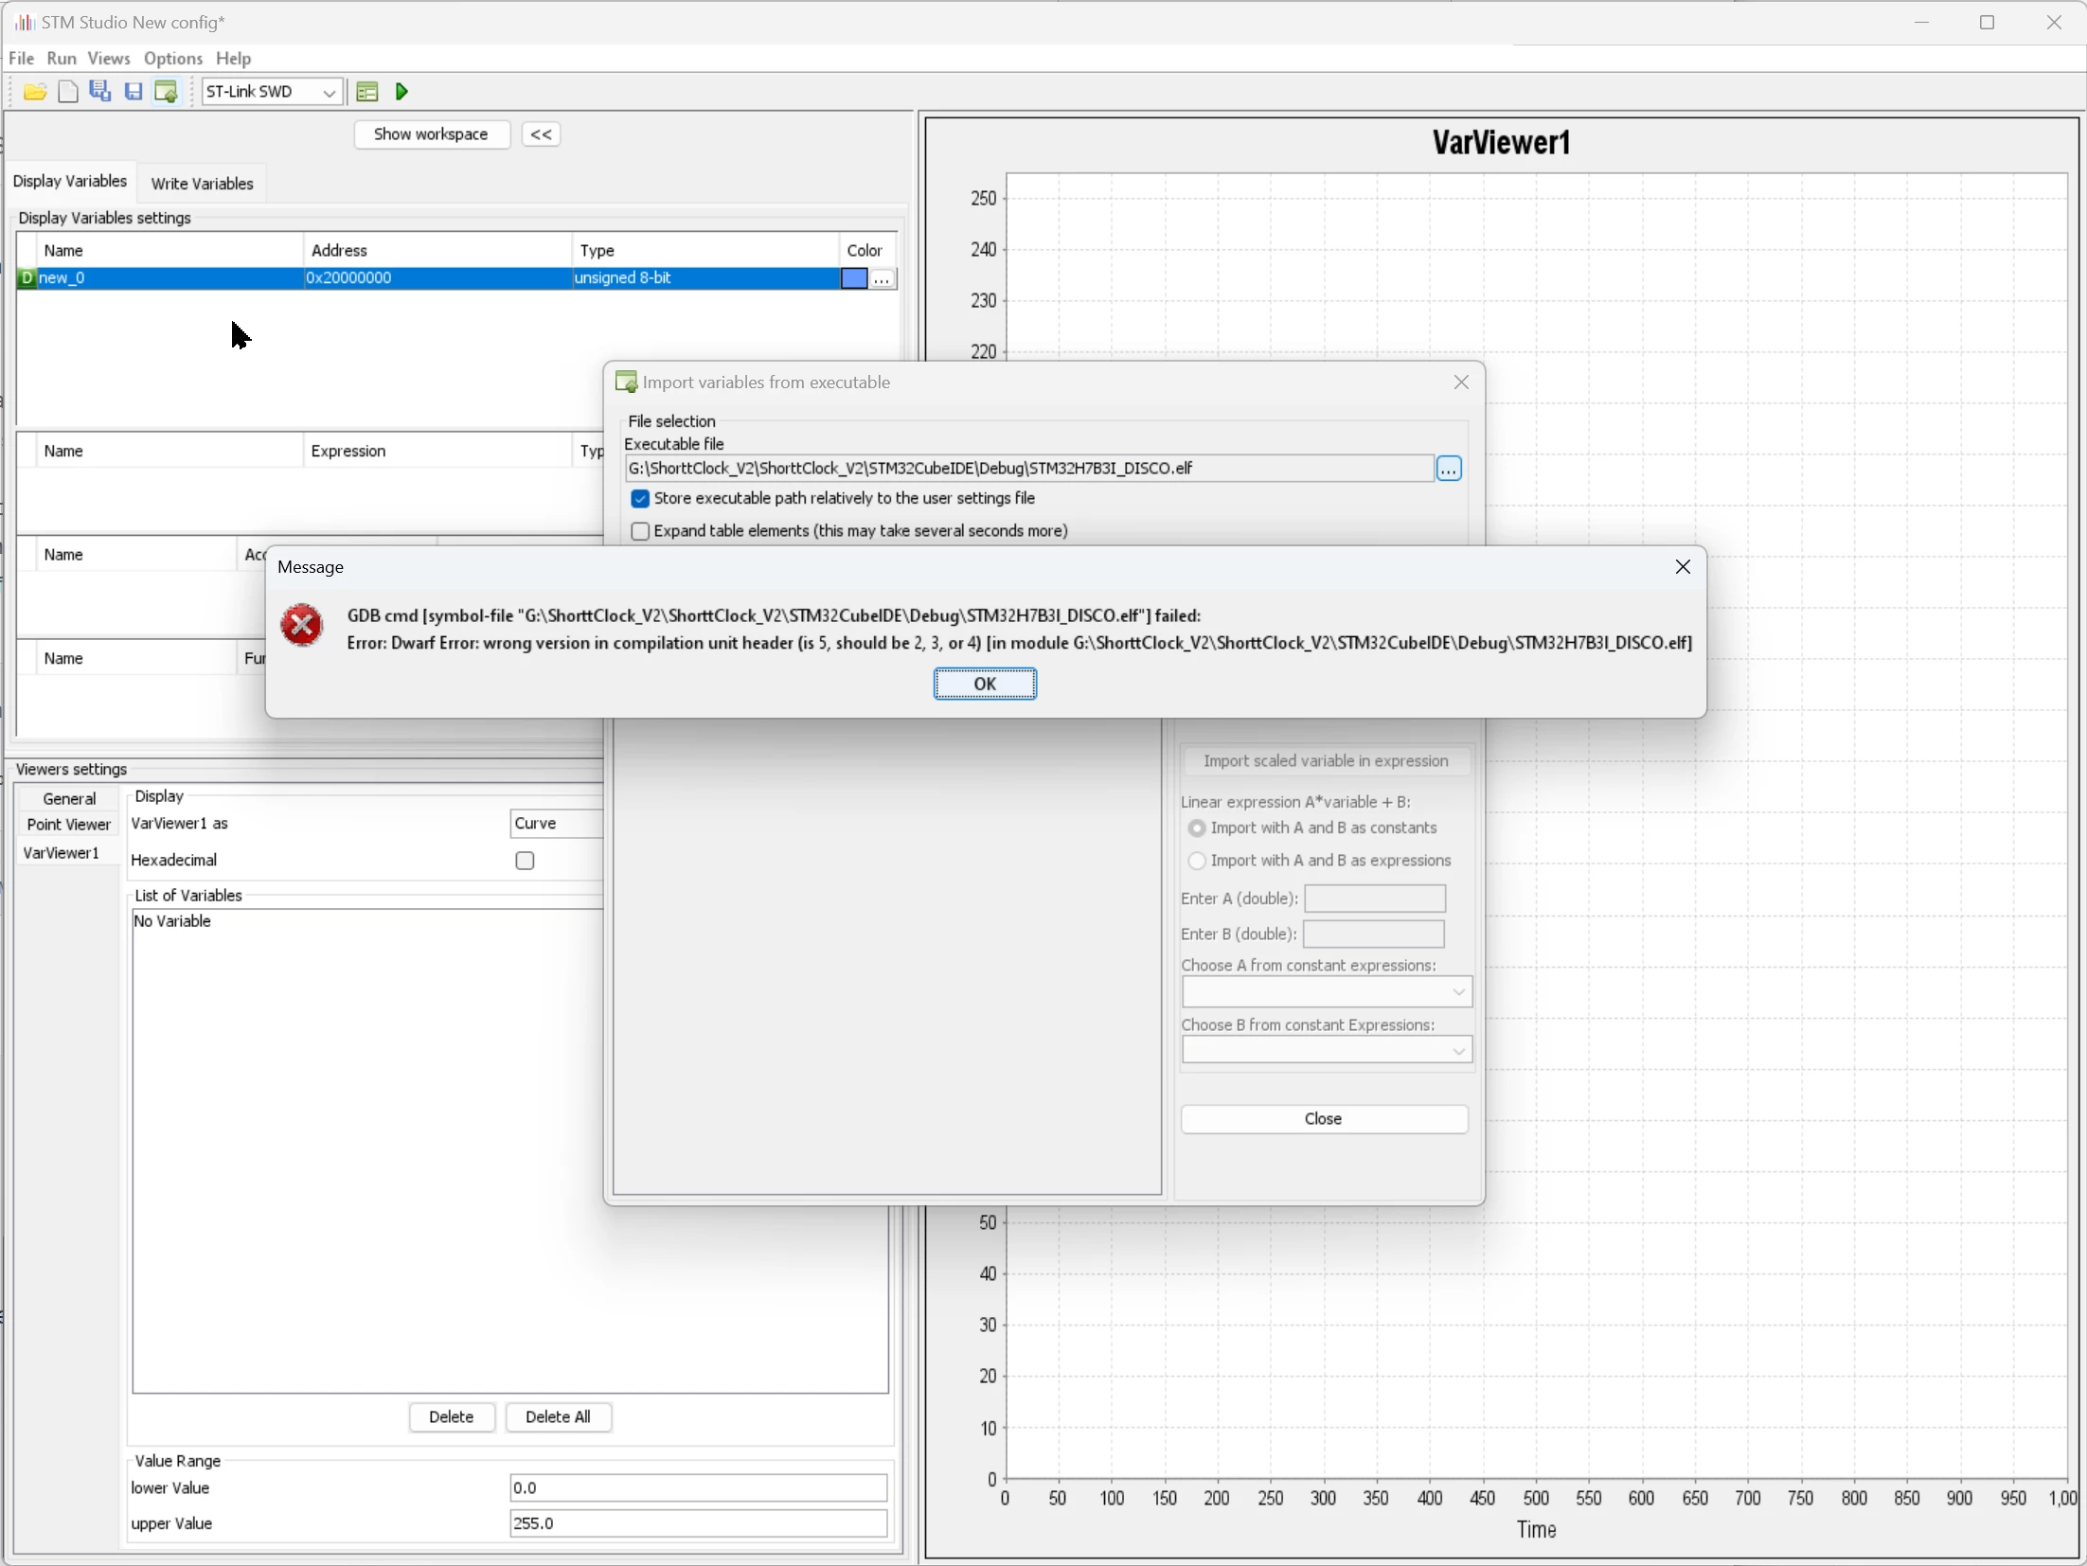Close the error Message dialog X
This screenshot has width=2087, height=1566.
coord(1683,567)
